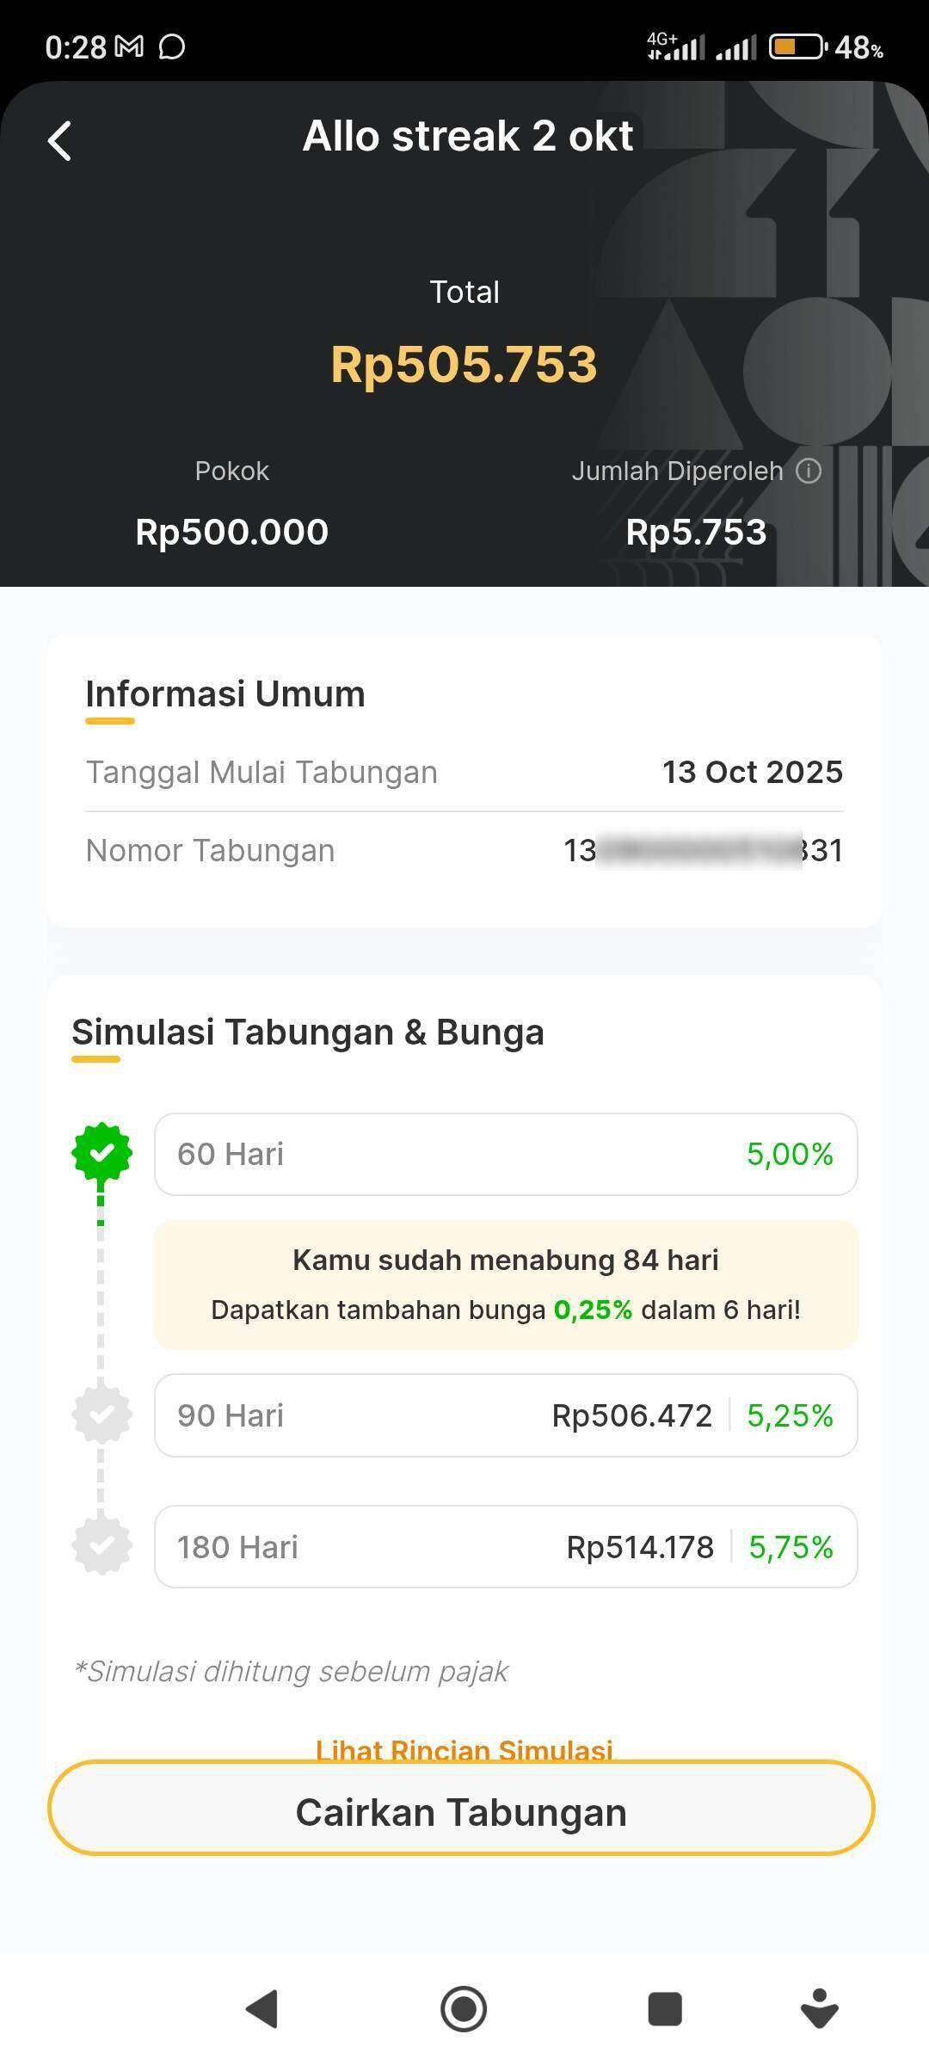Tap accessibility shortcut icon in navigation bar

tap(819, 2009)
